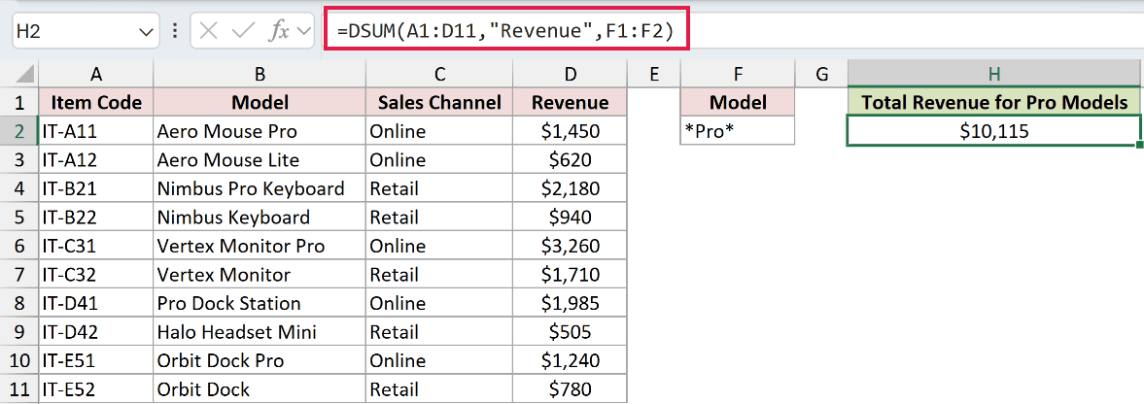Click the Cancel (X) formula icon
The height and width of the screenshot is (404, 1144).
pos(209,32)
